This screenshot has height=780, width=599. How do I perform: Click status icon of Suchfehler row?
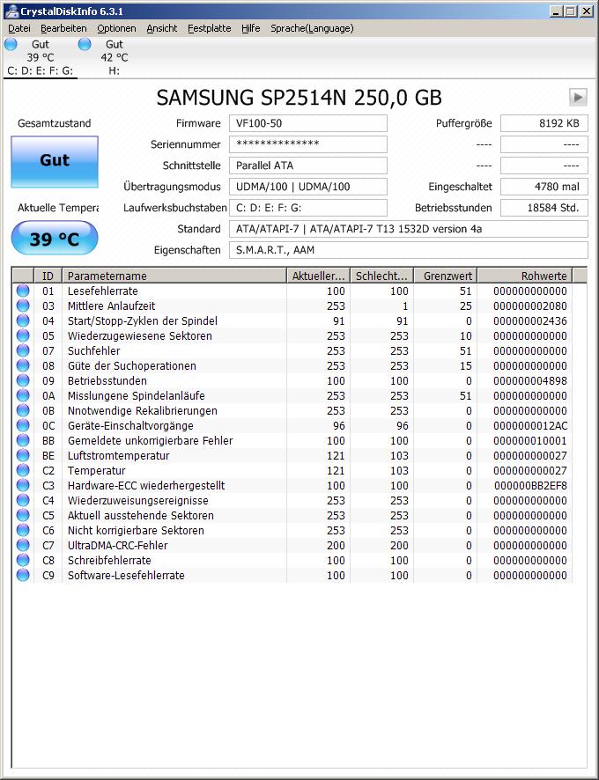coord(23,350)
